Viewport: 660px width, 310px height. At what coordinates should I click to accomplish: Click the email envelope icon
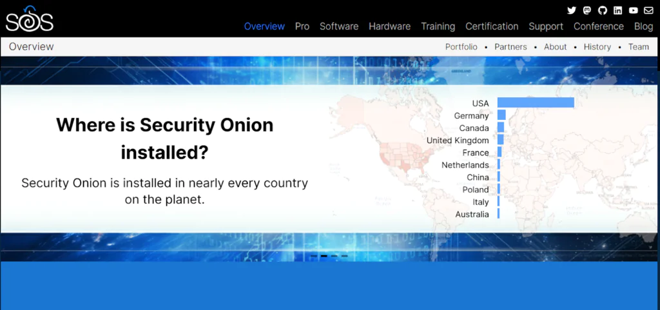(648, 10)
